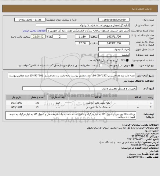
Task: Click the تاریخ نیاز column header
Action: point(16,97)
